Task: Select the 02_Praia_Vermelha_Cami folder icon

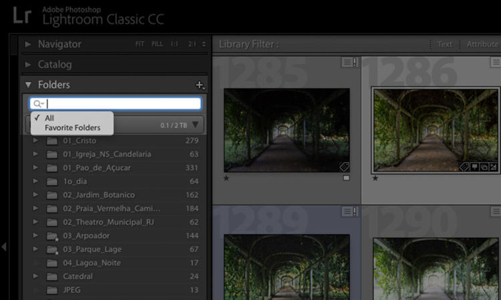Action: pos(51,209)
